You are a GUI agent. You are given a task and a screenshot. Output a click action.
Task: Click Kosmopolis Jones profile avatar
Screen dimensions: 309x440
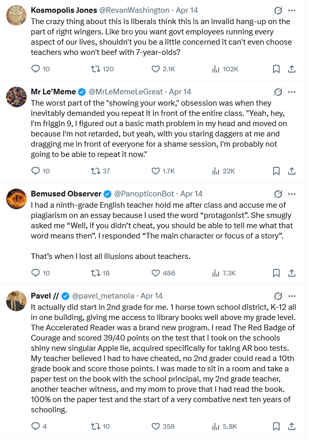[x=16, y=15]
